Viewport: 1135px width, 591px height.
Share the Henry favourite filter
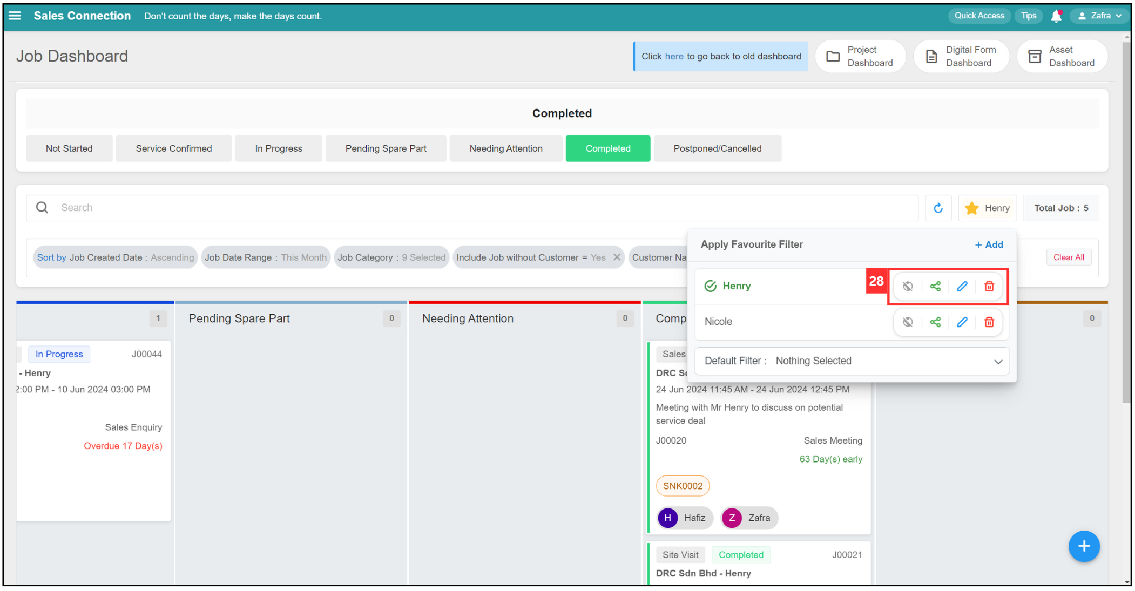pos(935,286)
